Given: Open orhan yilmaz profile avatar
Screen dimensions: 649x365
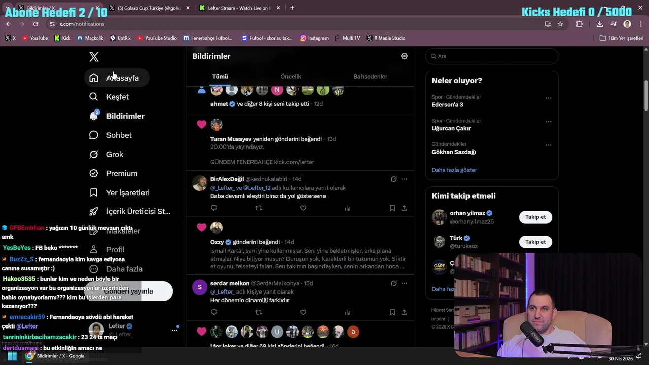Looking at the screenshot, I should coord(439,217).
